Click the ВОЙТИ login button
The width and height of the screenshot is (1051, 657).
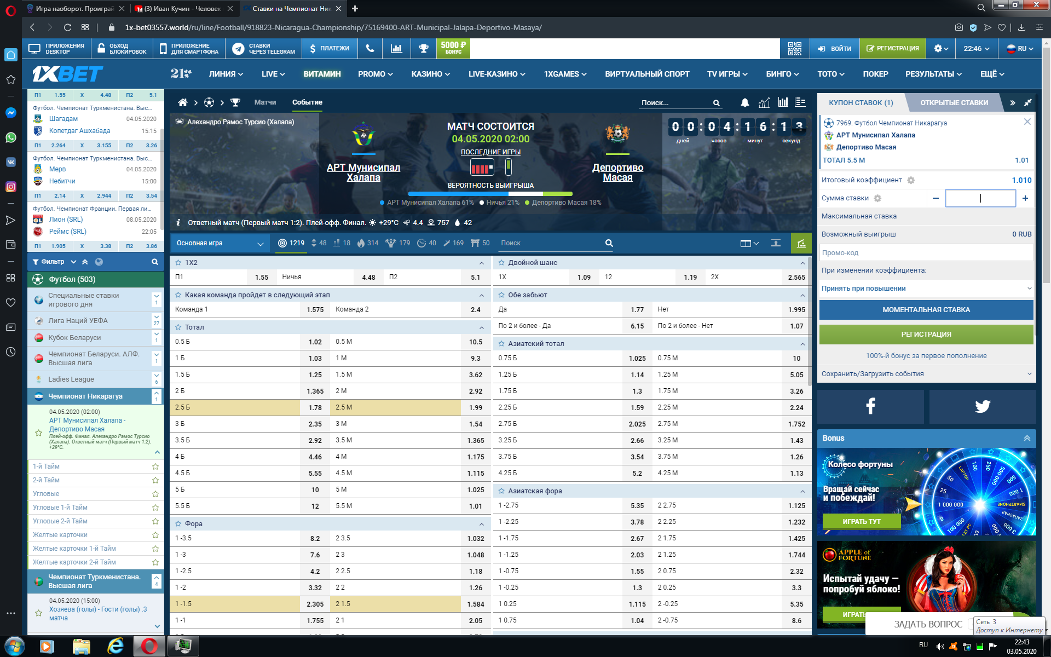point(834,49)
